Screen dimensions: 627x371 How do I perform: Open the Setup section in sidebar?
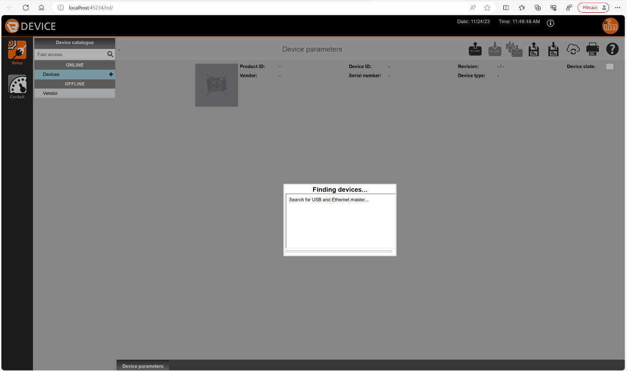click(x=17, y=51)
